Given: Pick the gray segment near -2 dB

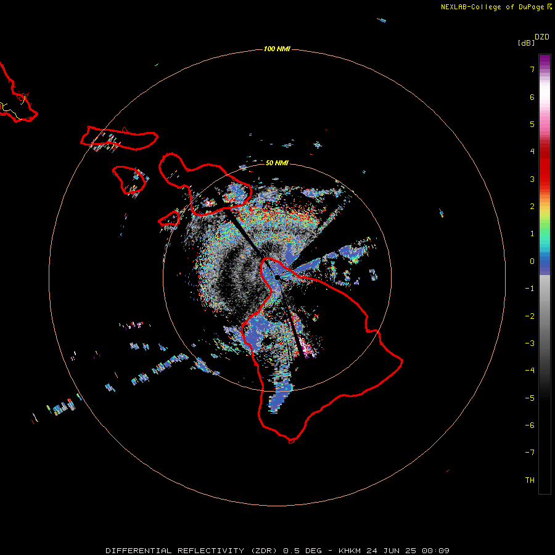Looking at the screenshot, I should coord(545,315).
